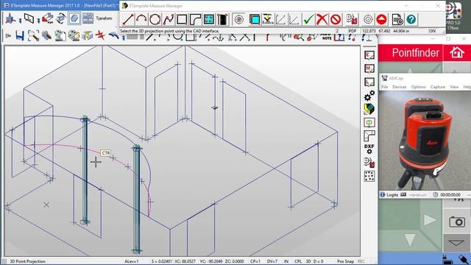This screenshot has height=265, width=471.
Task: Open the dropdown arrow after the axis icon
Action: (x=20, y=21)
